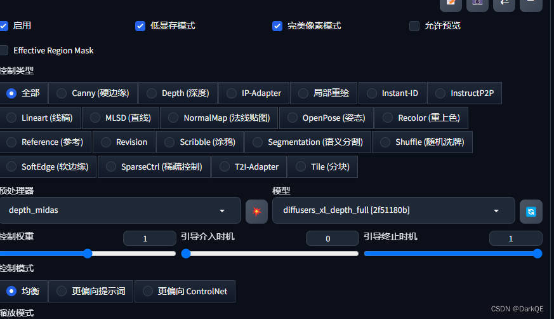Run preprocessor with the explosion icon
The image size is (554, 319).
click(256, 212)
